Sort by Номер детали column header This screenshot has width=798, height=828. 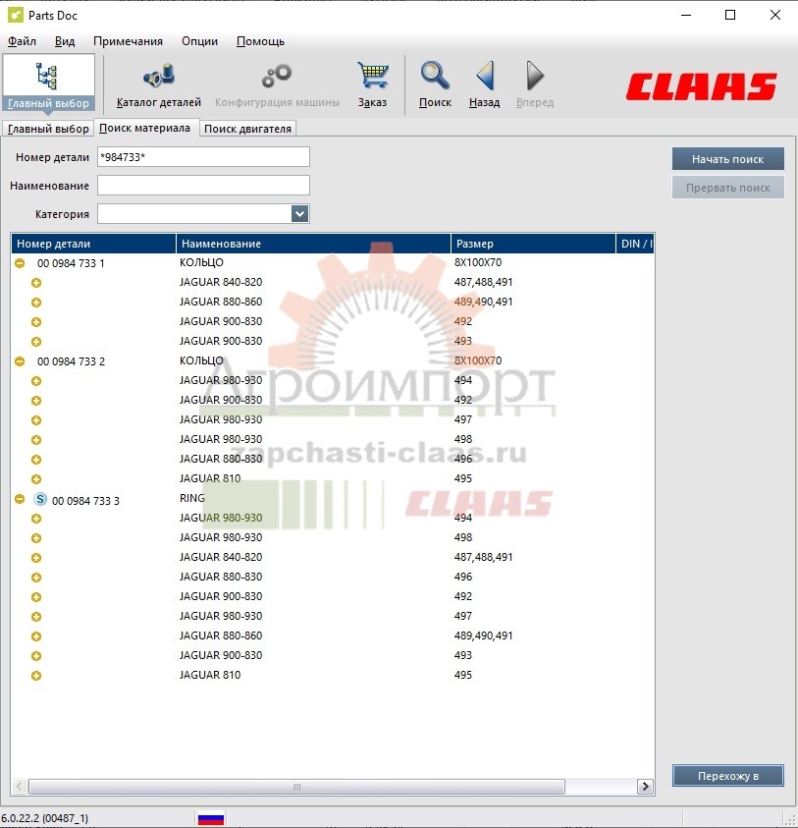(x=93, y=244)
